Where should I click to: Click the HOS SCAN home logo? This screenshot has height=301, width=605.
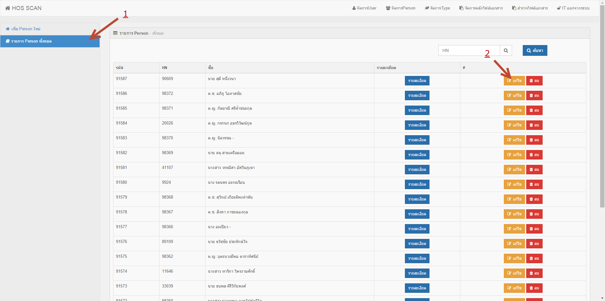[x=24, y=8]
